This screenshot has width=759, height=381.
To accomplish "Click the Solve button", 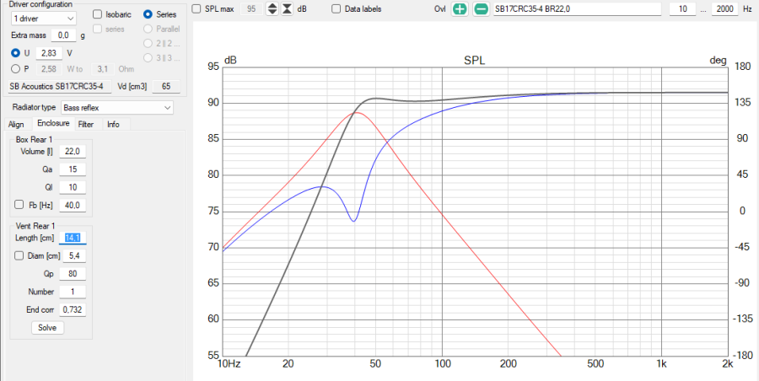I will [47, 328].
